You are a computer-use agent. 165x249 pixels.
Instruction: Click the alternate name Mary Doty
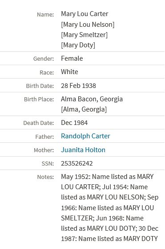pyautogui.click(x=78, y=45)
